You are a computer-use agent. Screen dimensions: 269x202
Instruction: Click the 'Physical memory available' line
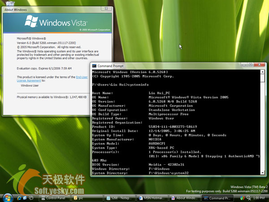52,97
